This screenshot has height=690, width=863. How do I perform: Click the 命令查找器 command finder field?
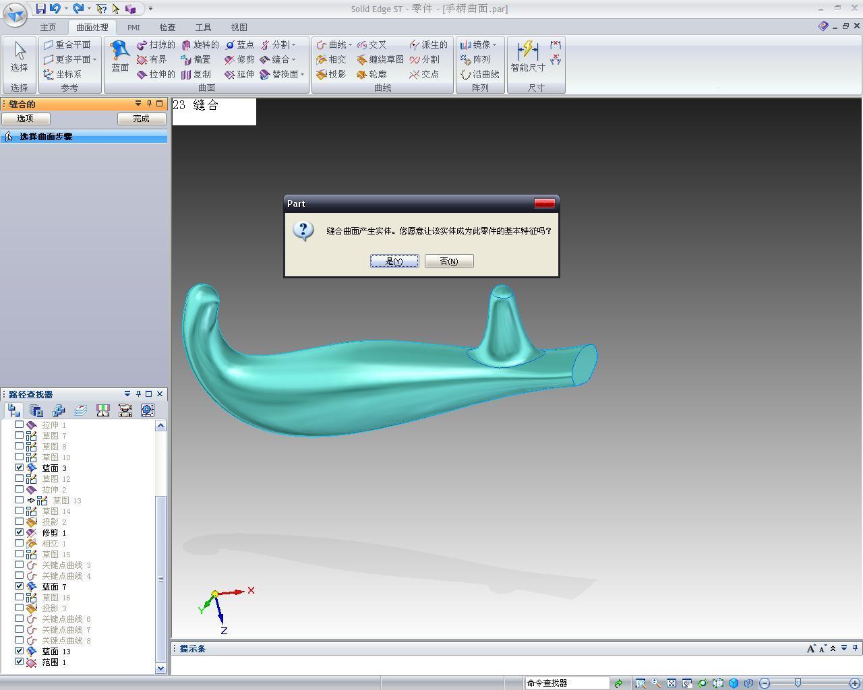point(567,683)
